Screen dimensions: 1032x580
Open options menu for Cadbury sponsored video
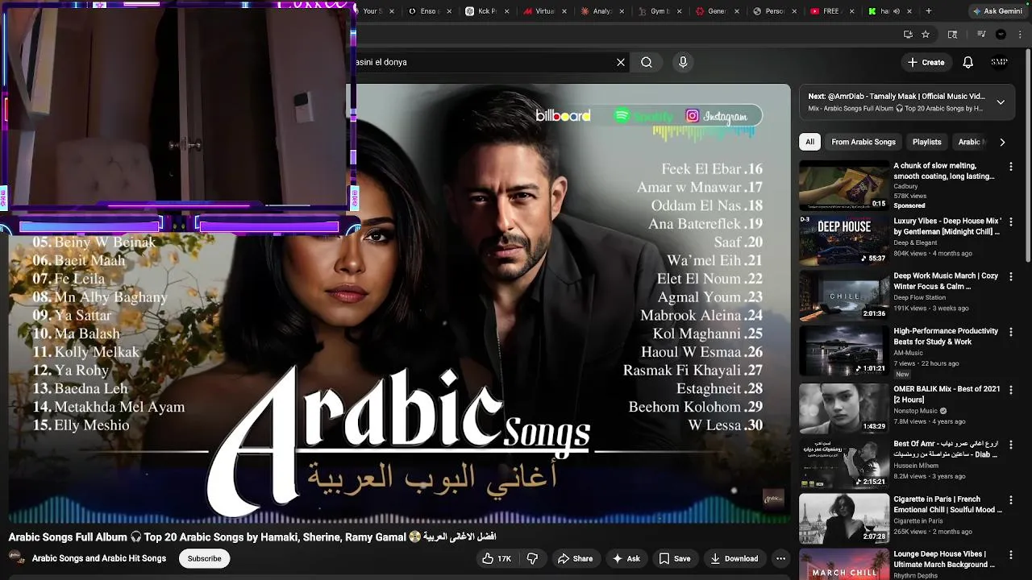point(1011,167)
